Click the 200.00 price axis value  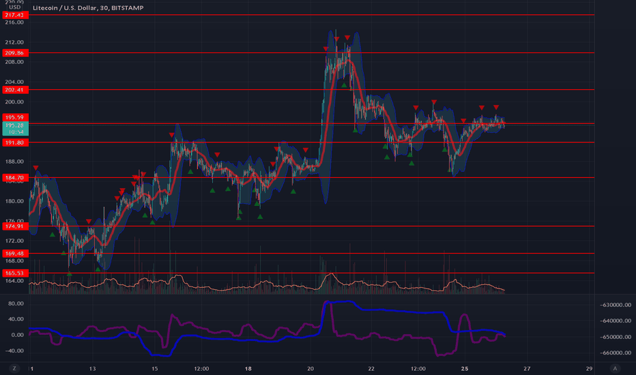coord(14,102)
